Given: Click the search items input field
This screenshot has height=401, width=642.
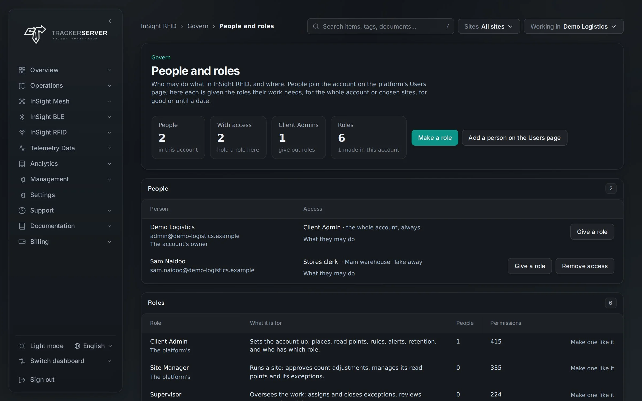Looking at the screenshot, I should pyautogui.click(x=380, y=26).
